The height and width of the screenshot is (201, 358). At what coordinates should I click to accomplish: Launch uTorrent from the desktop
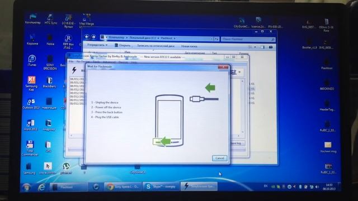click(66, 169)
